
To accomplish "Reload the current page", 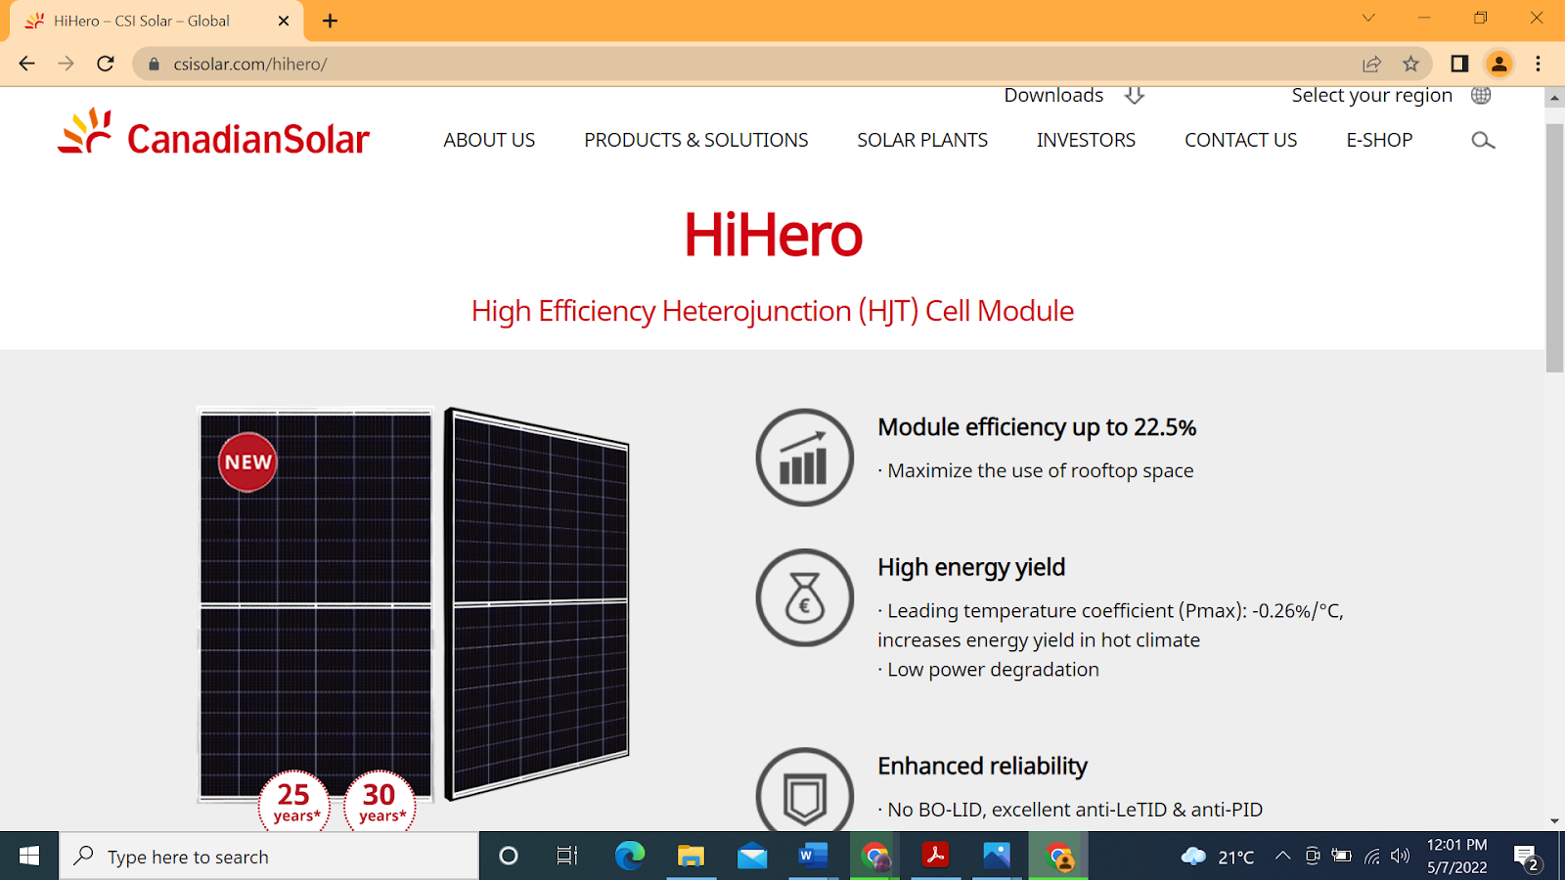I will [x=106, y=64].
